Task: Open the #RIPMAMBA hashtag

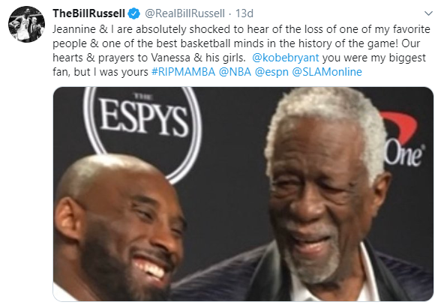Action: (x=184, y=72)
